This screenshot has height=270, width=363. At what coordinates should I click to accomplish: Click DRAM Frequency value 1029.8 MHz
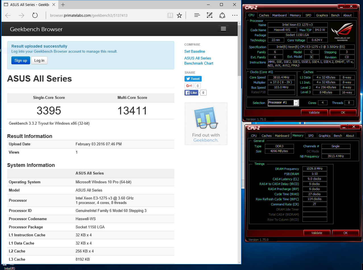click(314, 169)
